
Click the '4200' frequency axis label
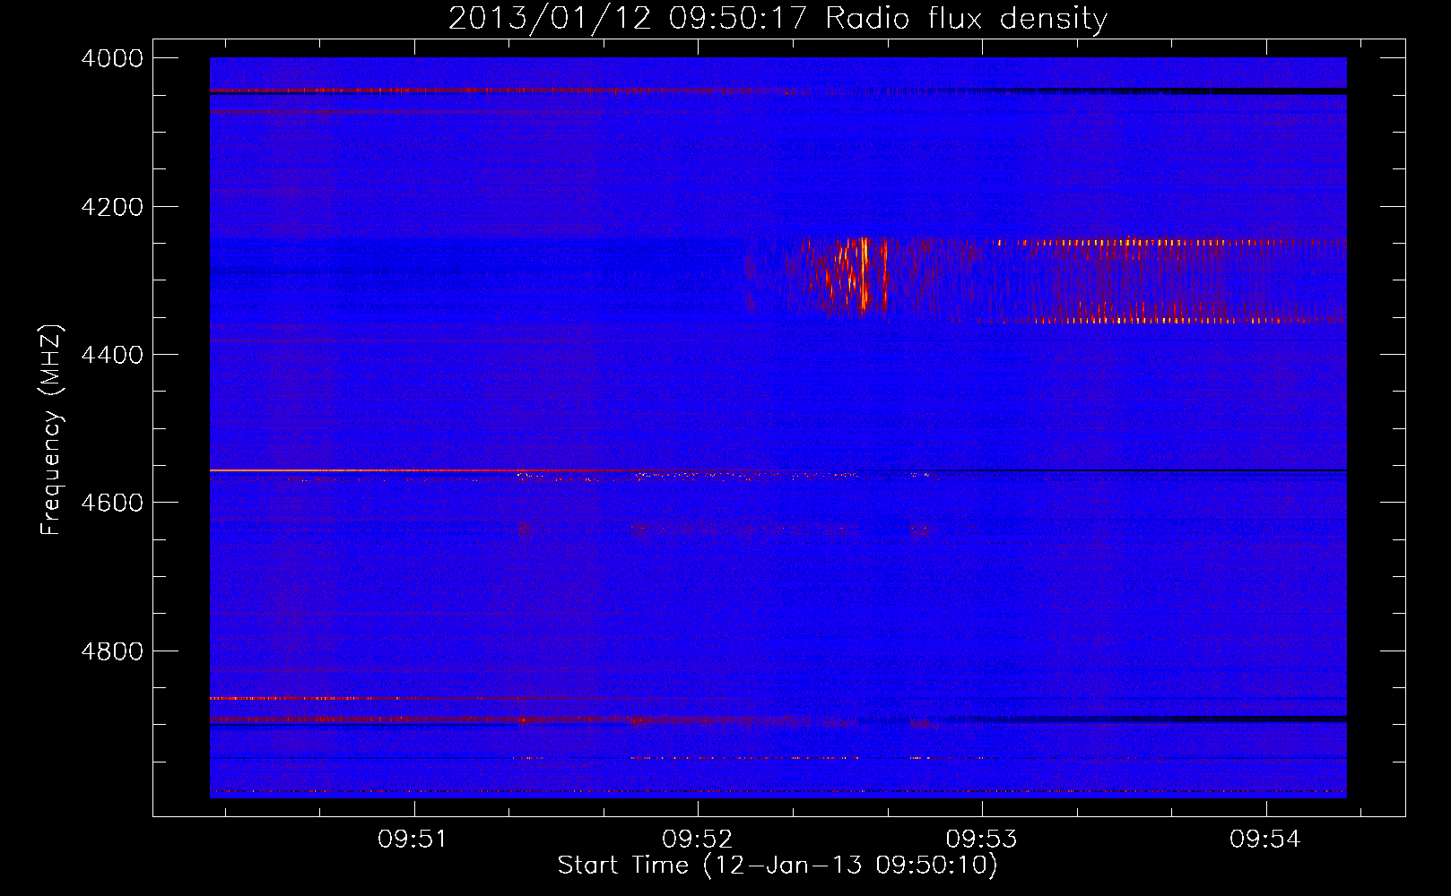click(112, 207)
